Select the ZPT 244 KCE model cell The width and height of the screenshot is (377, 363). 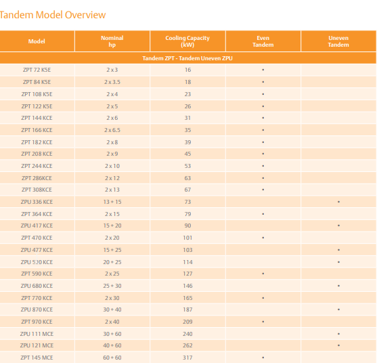(37, 166)
